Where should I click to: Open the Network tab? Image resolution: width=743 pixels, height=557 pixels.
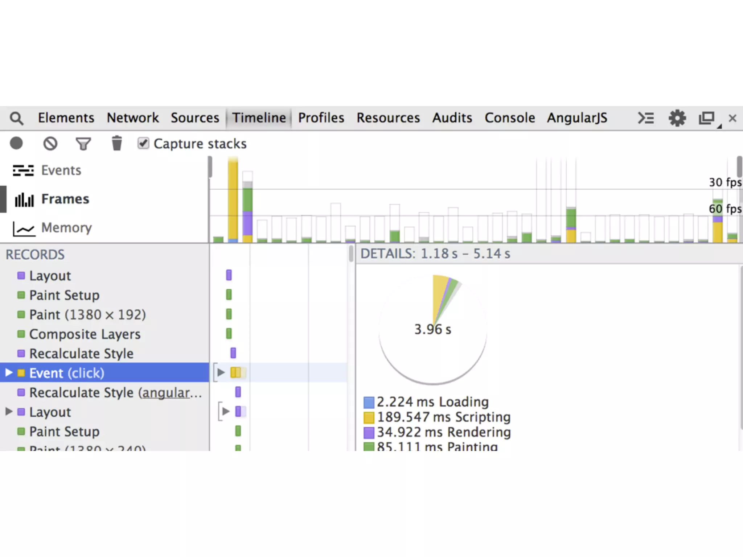point(132,118)
